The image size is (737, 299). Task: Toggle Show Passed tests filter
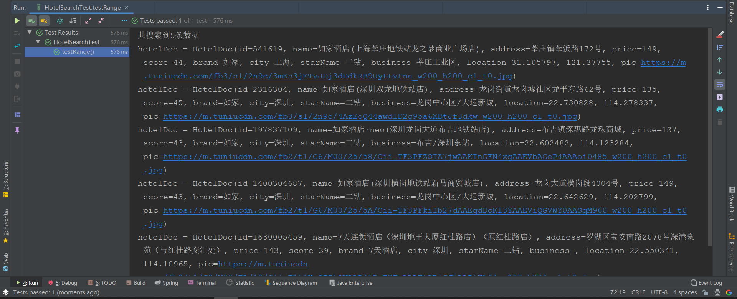coord(31,21)
